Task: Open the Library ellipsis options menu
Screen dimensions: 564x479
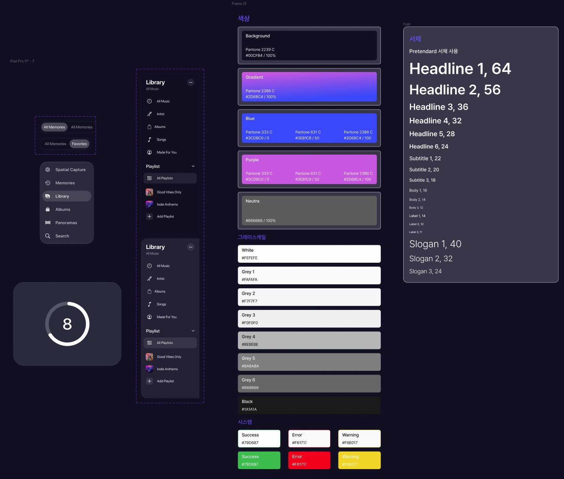Action: [190, 82]
